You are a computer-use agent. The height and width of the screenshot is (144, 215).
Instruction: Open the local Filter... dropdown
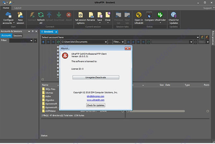click(119, 42)
